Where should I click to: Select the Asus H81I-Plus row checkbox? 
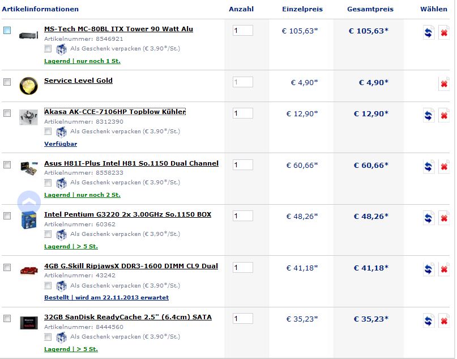tap(7, 164)
